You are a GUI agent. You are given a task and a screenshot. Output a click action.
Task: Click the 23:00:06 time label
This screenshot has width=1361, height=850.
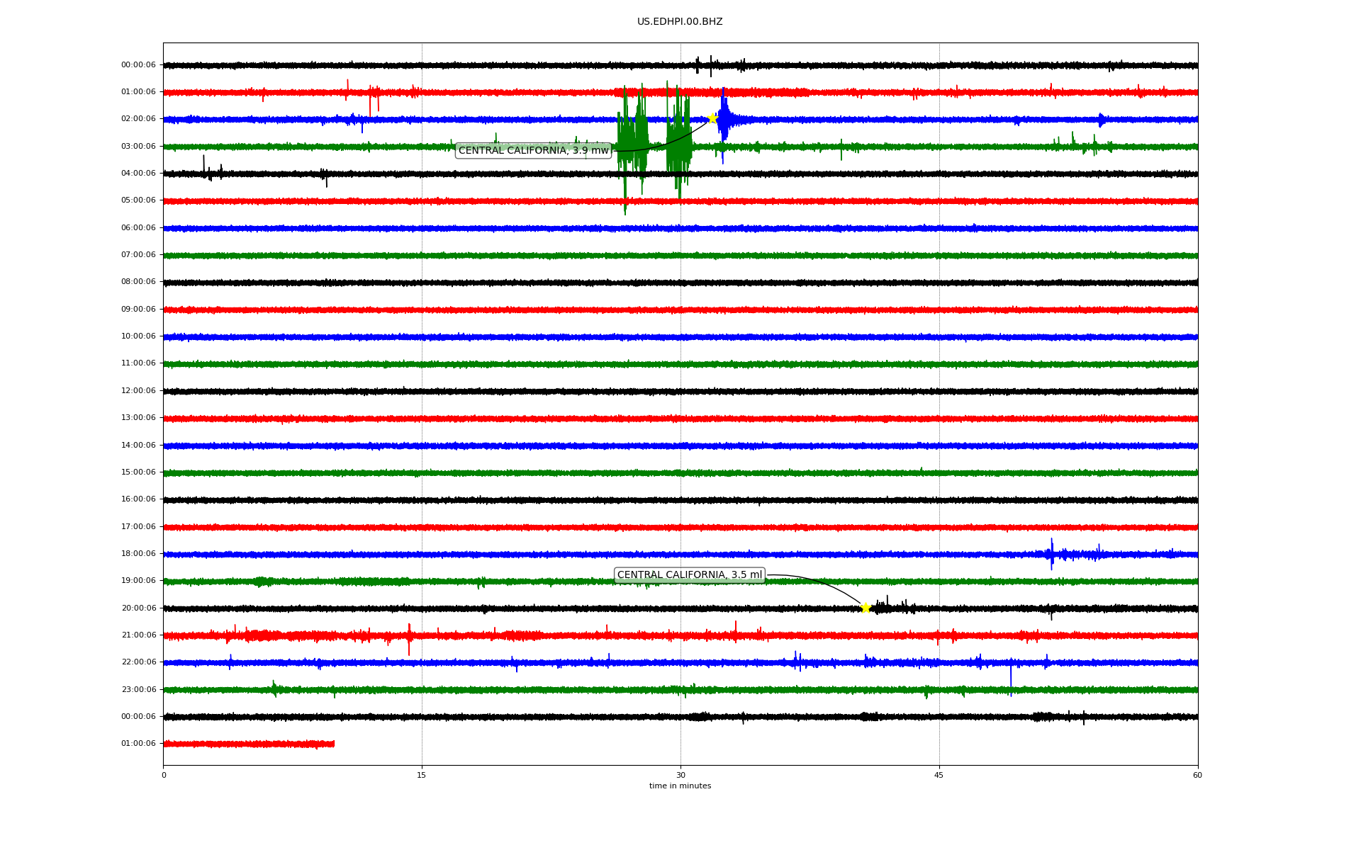pos(138,690)
